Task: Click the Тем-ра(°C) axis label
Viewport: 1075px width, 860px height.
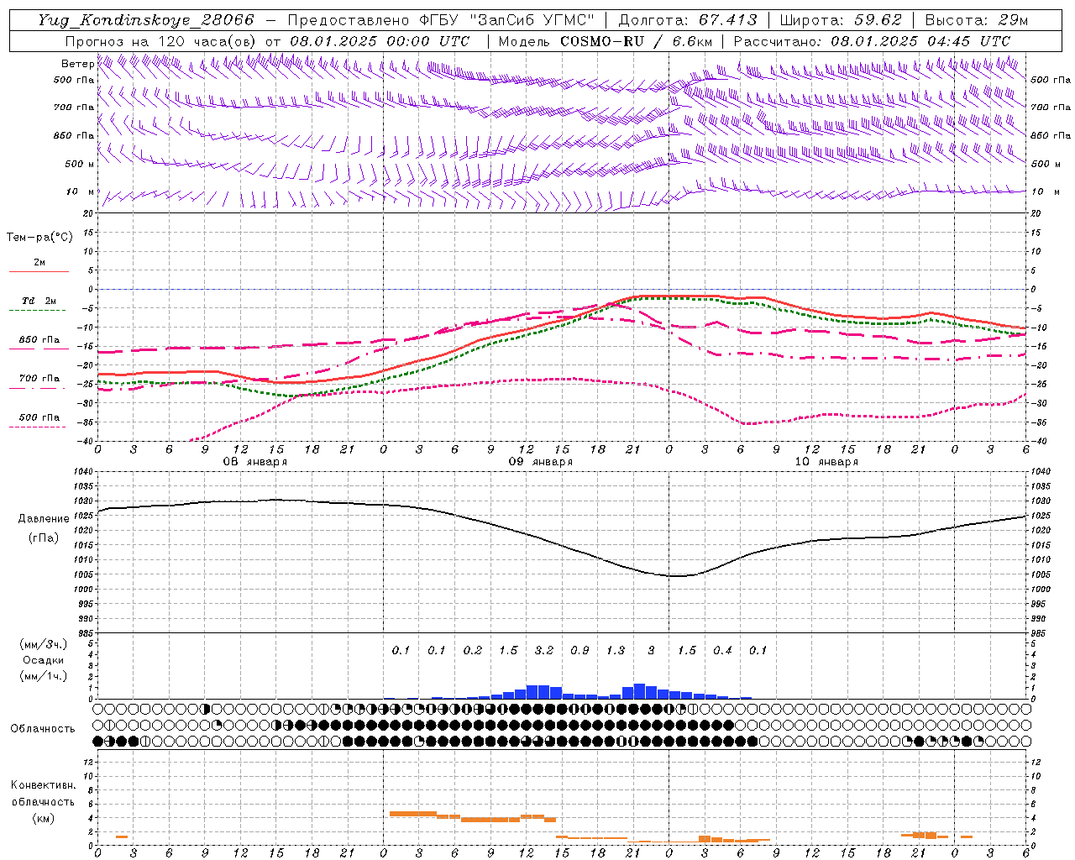Action: pos(39,237)
